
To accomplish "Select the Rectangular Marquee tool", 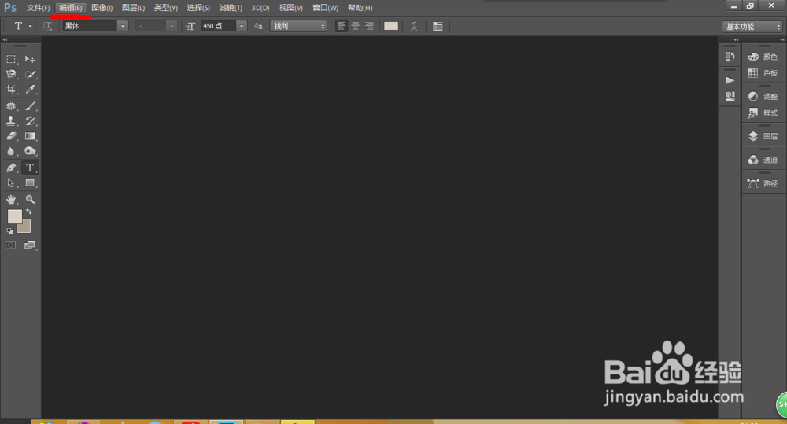I will click(x=10, y=59).
